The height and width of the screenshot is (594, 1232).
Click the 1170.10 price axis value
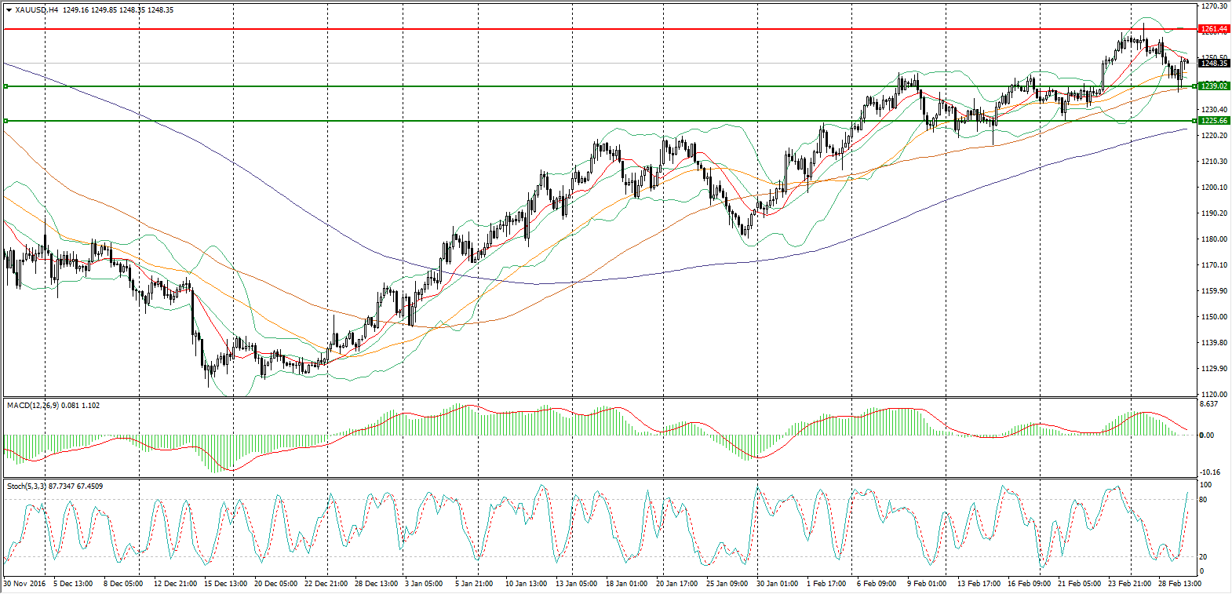click(x=1213, y=265)
